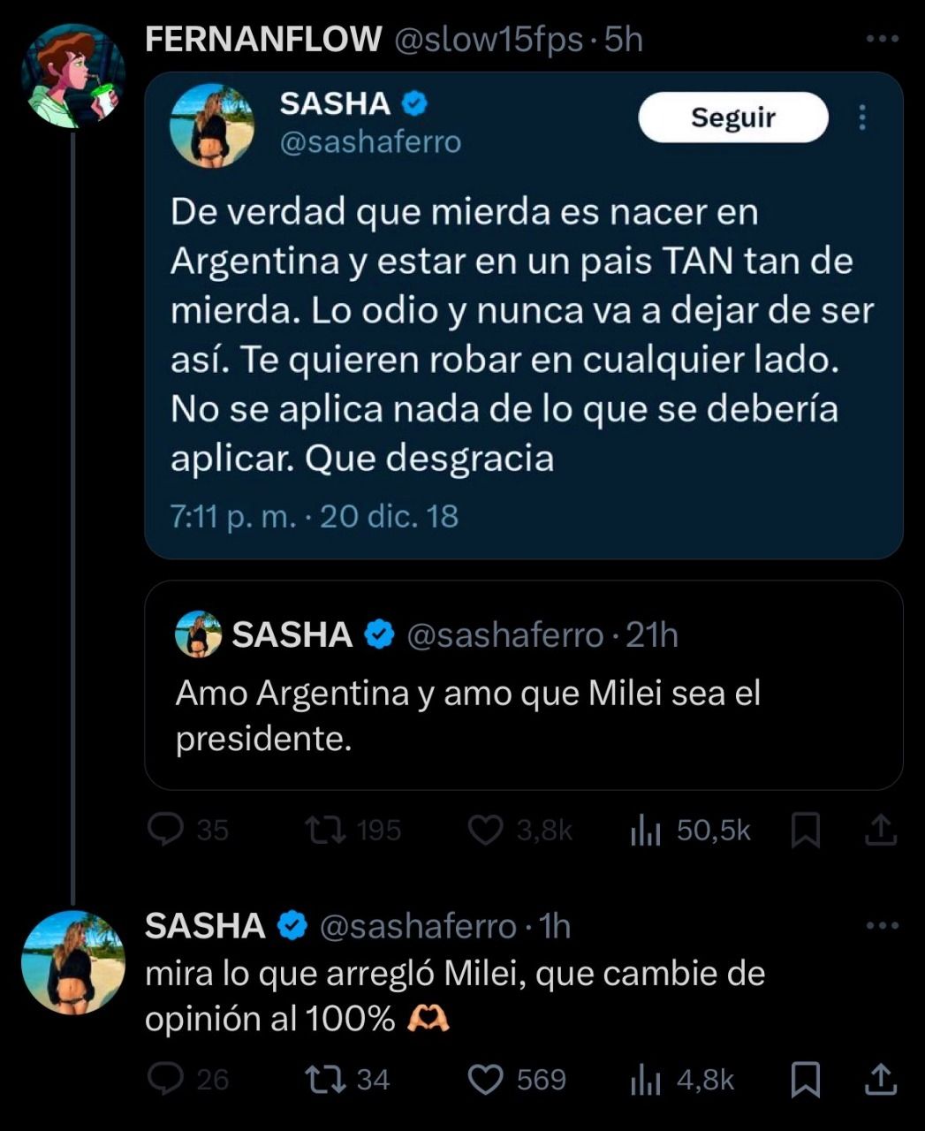925x1131 pixels.
Task: Reply to FERNANFLOW's tweet with 35 comments
Action: [x=165, y=830]
